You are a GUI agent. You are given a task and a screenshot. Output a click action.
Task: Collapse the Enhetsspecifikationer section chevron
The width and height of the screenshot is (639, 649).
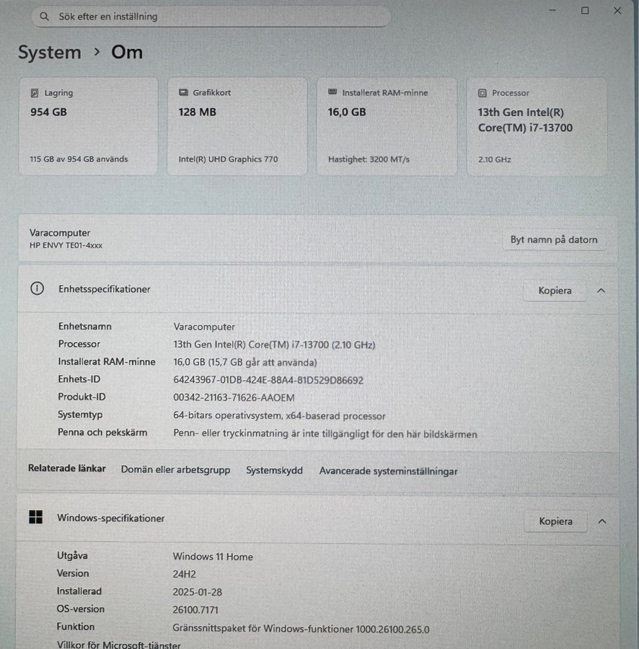click(601, 291)
